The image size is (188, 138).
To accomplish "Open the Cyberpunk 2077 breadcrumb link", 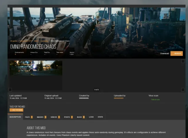I will pos(26,41).
